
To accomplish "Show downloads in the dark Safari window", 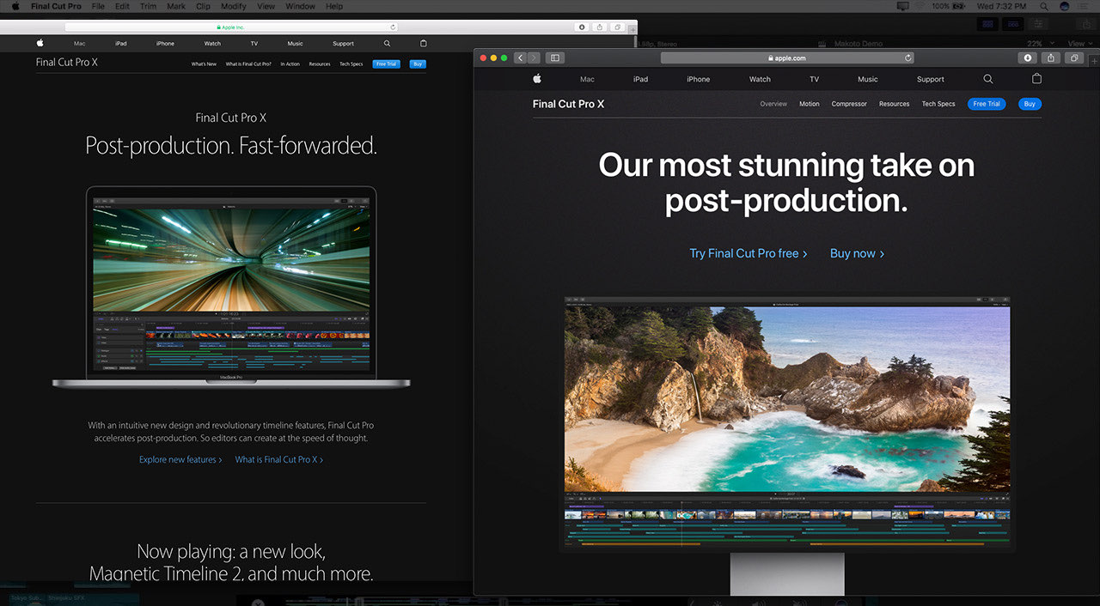I will [1028, 58].
